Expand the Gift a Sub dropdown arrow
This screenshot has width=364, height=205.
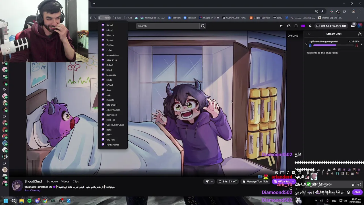click(x=293, y=181)
